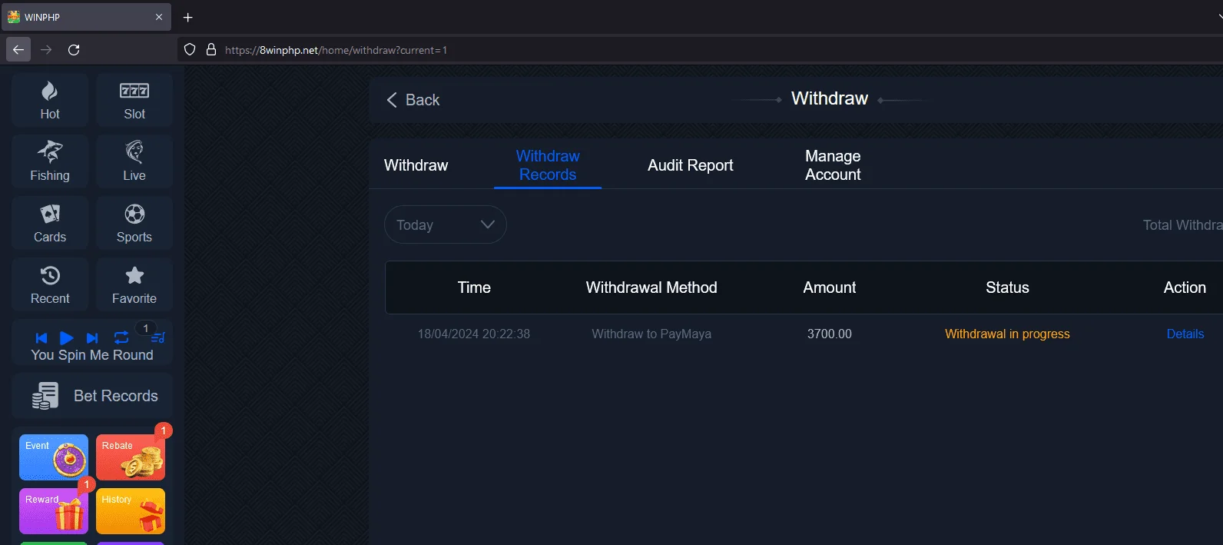Open the Fishing games category
The width and height of the screenshot is (1223, 545).
click(50, 161)
